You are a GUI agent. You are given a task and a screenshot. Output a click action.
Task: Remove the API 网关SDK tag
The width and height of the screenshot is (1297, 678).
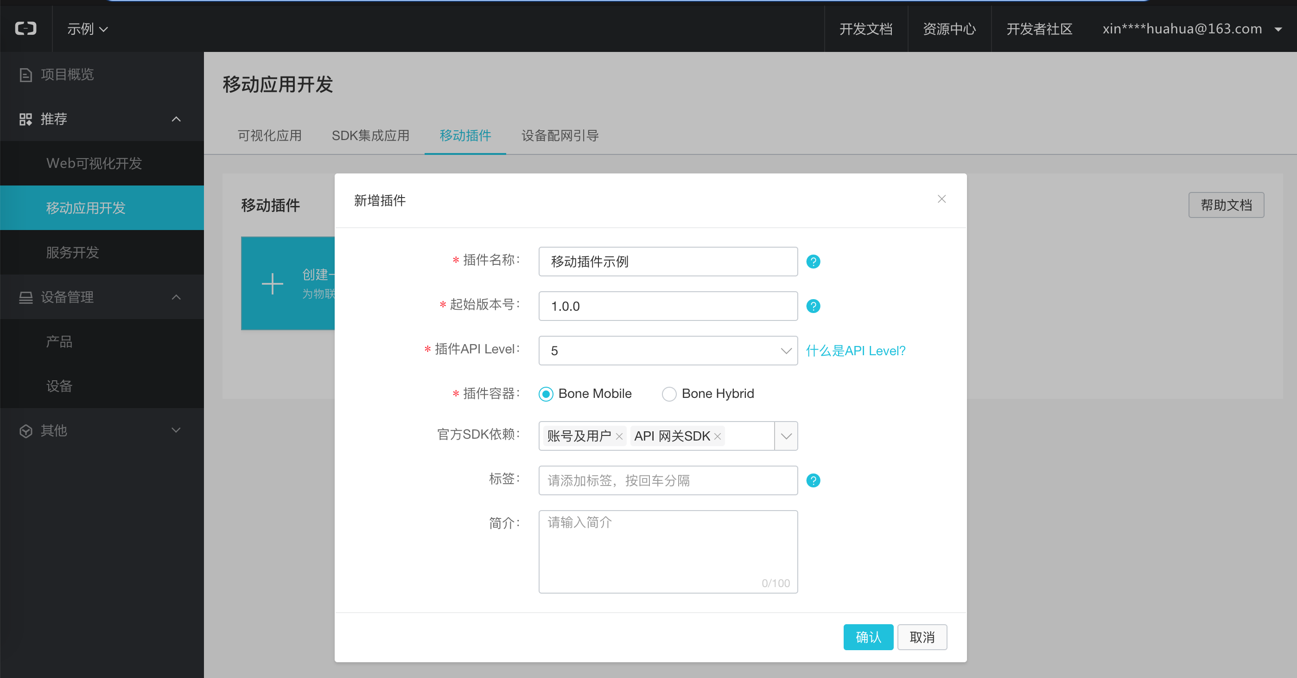point(718,436)
